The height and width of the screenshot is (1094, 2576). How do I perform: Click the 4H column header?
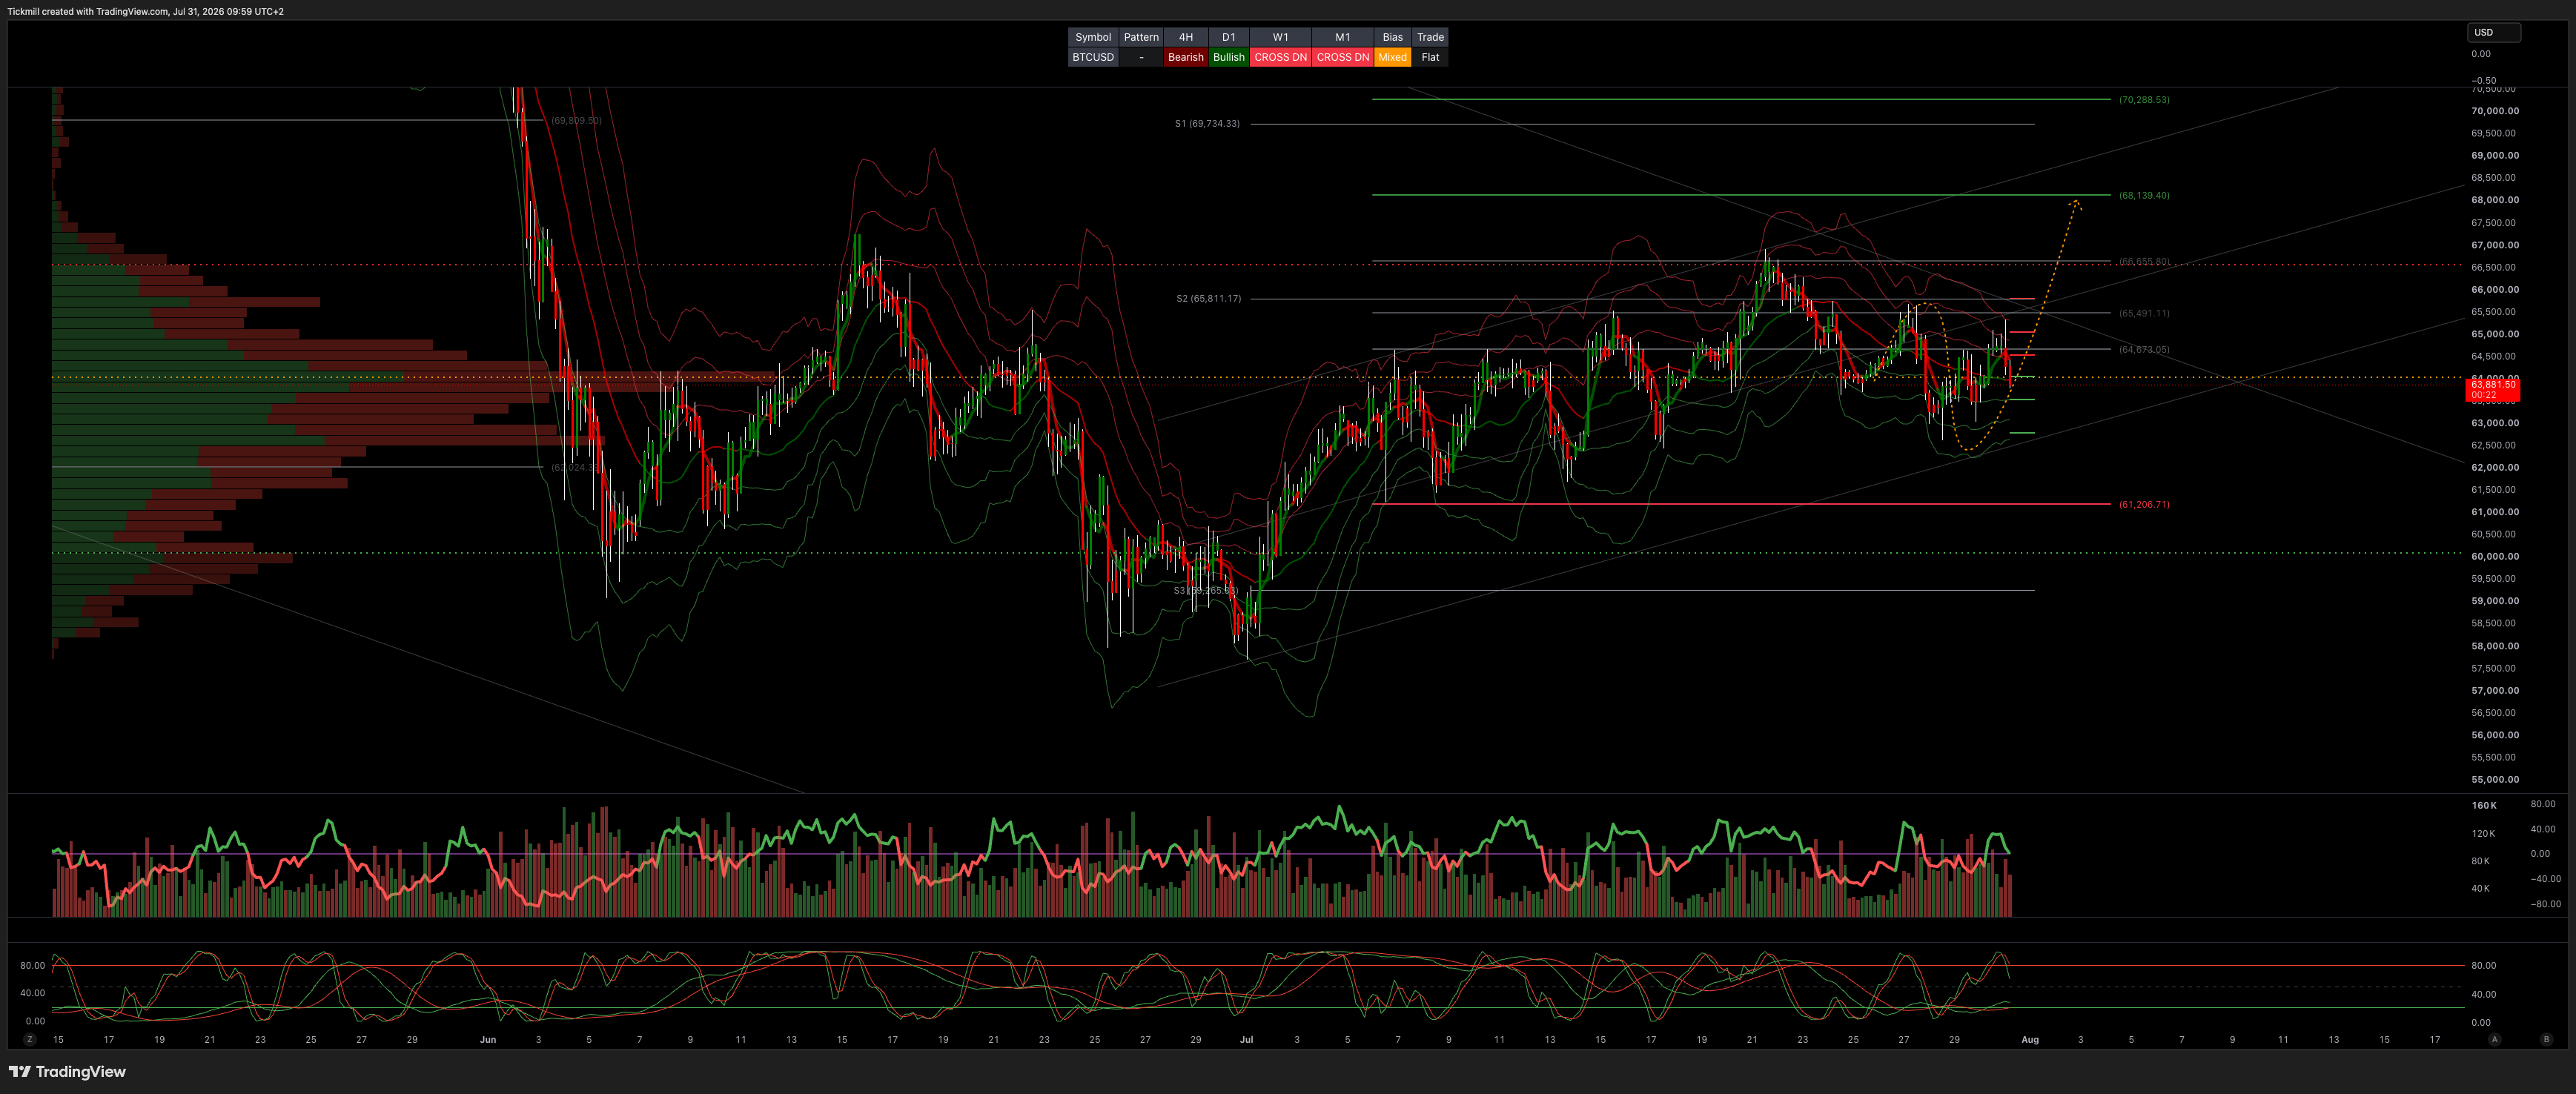pos(1186,37)
